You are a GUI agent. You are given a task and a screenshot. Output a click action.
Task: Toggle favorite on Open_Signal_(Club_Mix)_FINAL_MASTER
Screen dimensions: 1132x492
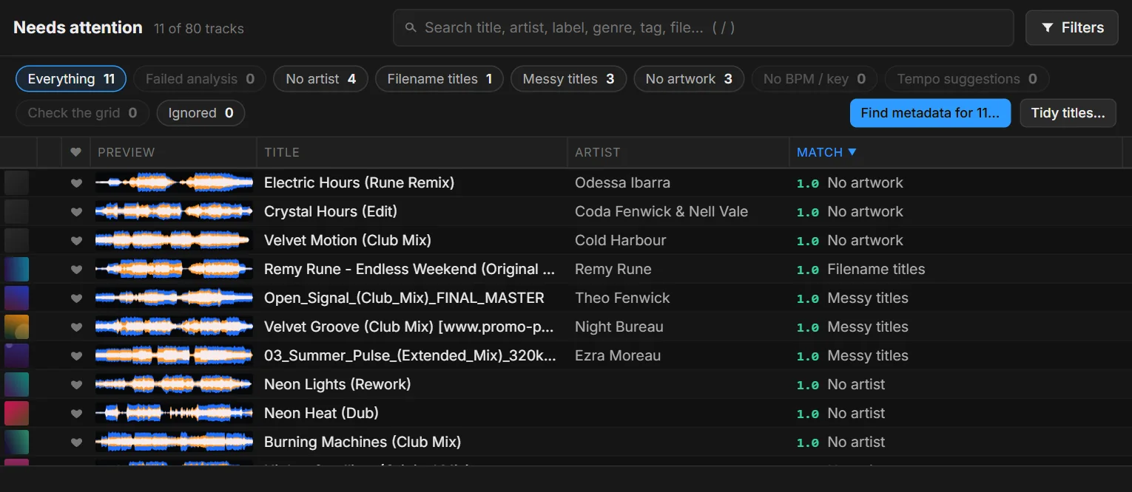[76, 298]
